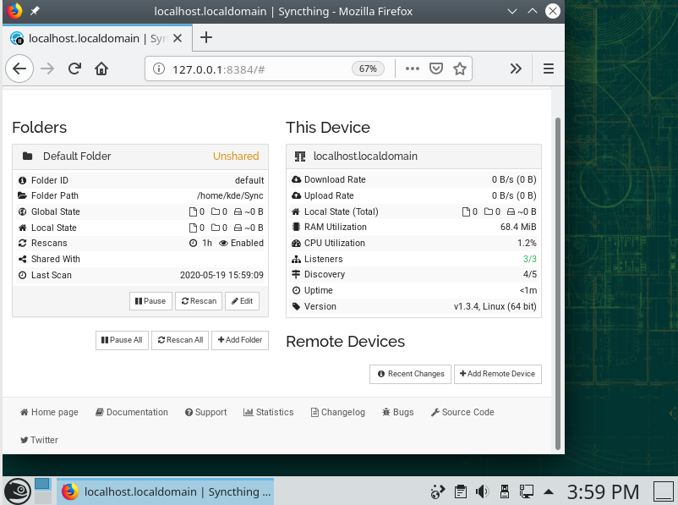Show hidden system tray icons arrow
Screen dimensions: 678x505
click(x=549, y=491)
